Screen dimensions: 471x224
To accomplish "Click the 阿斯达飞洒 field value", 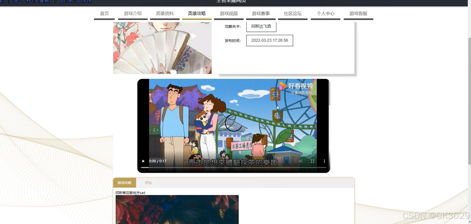I will [x=261, y=26].
